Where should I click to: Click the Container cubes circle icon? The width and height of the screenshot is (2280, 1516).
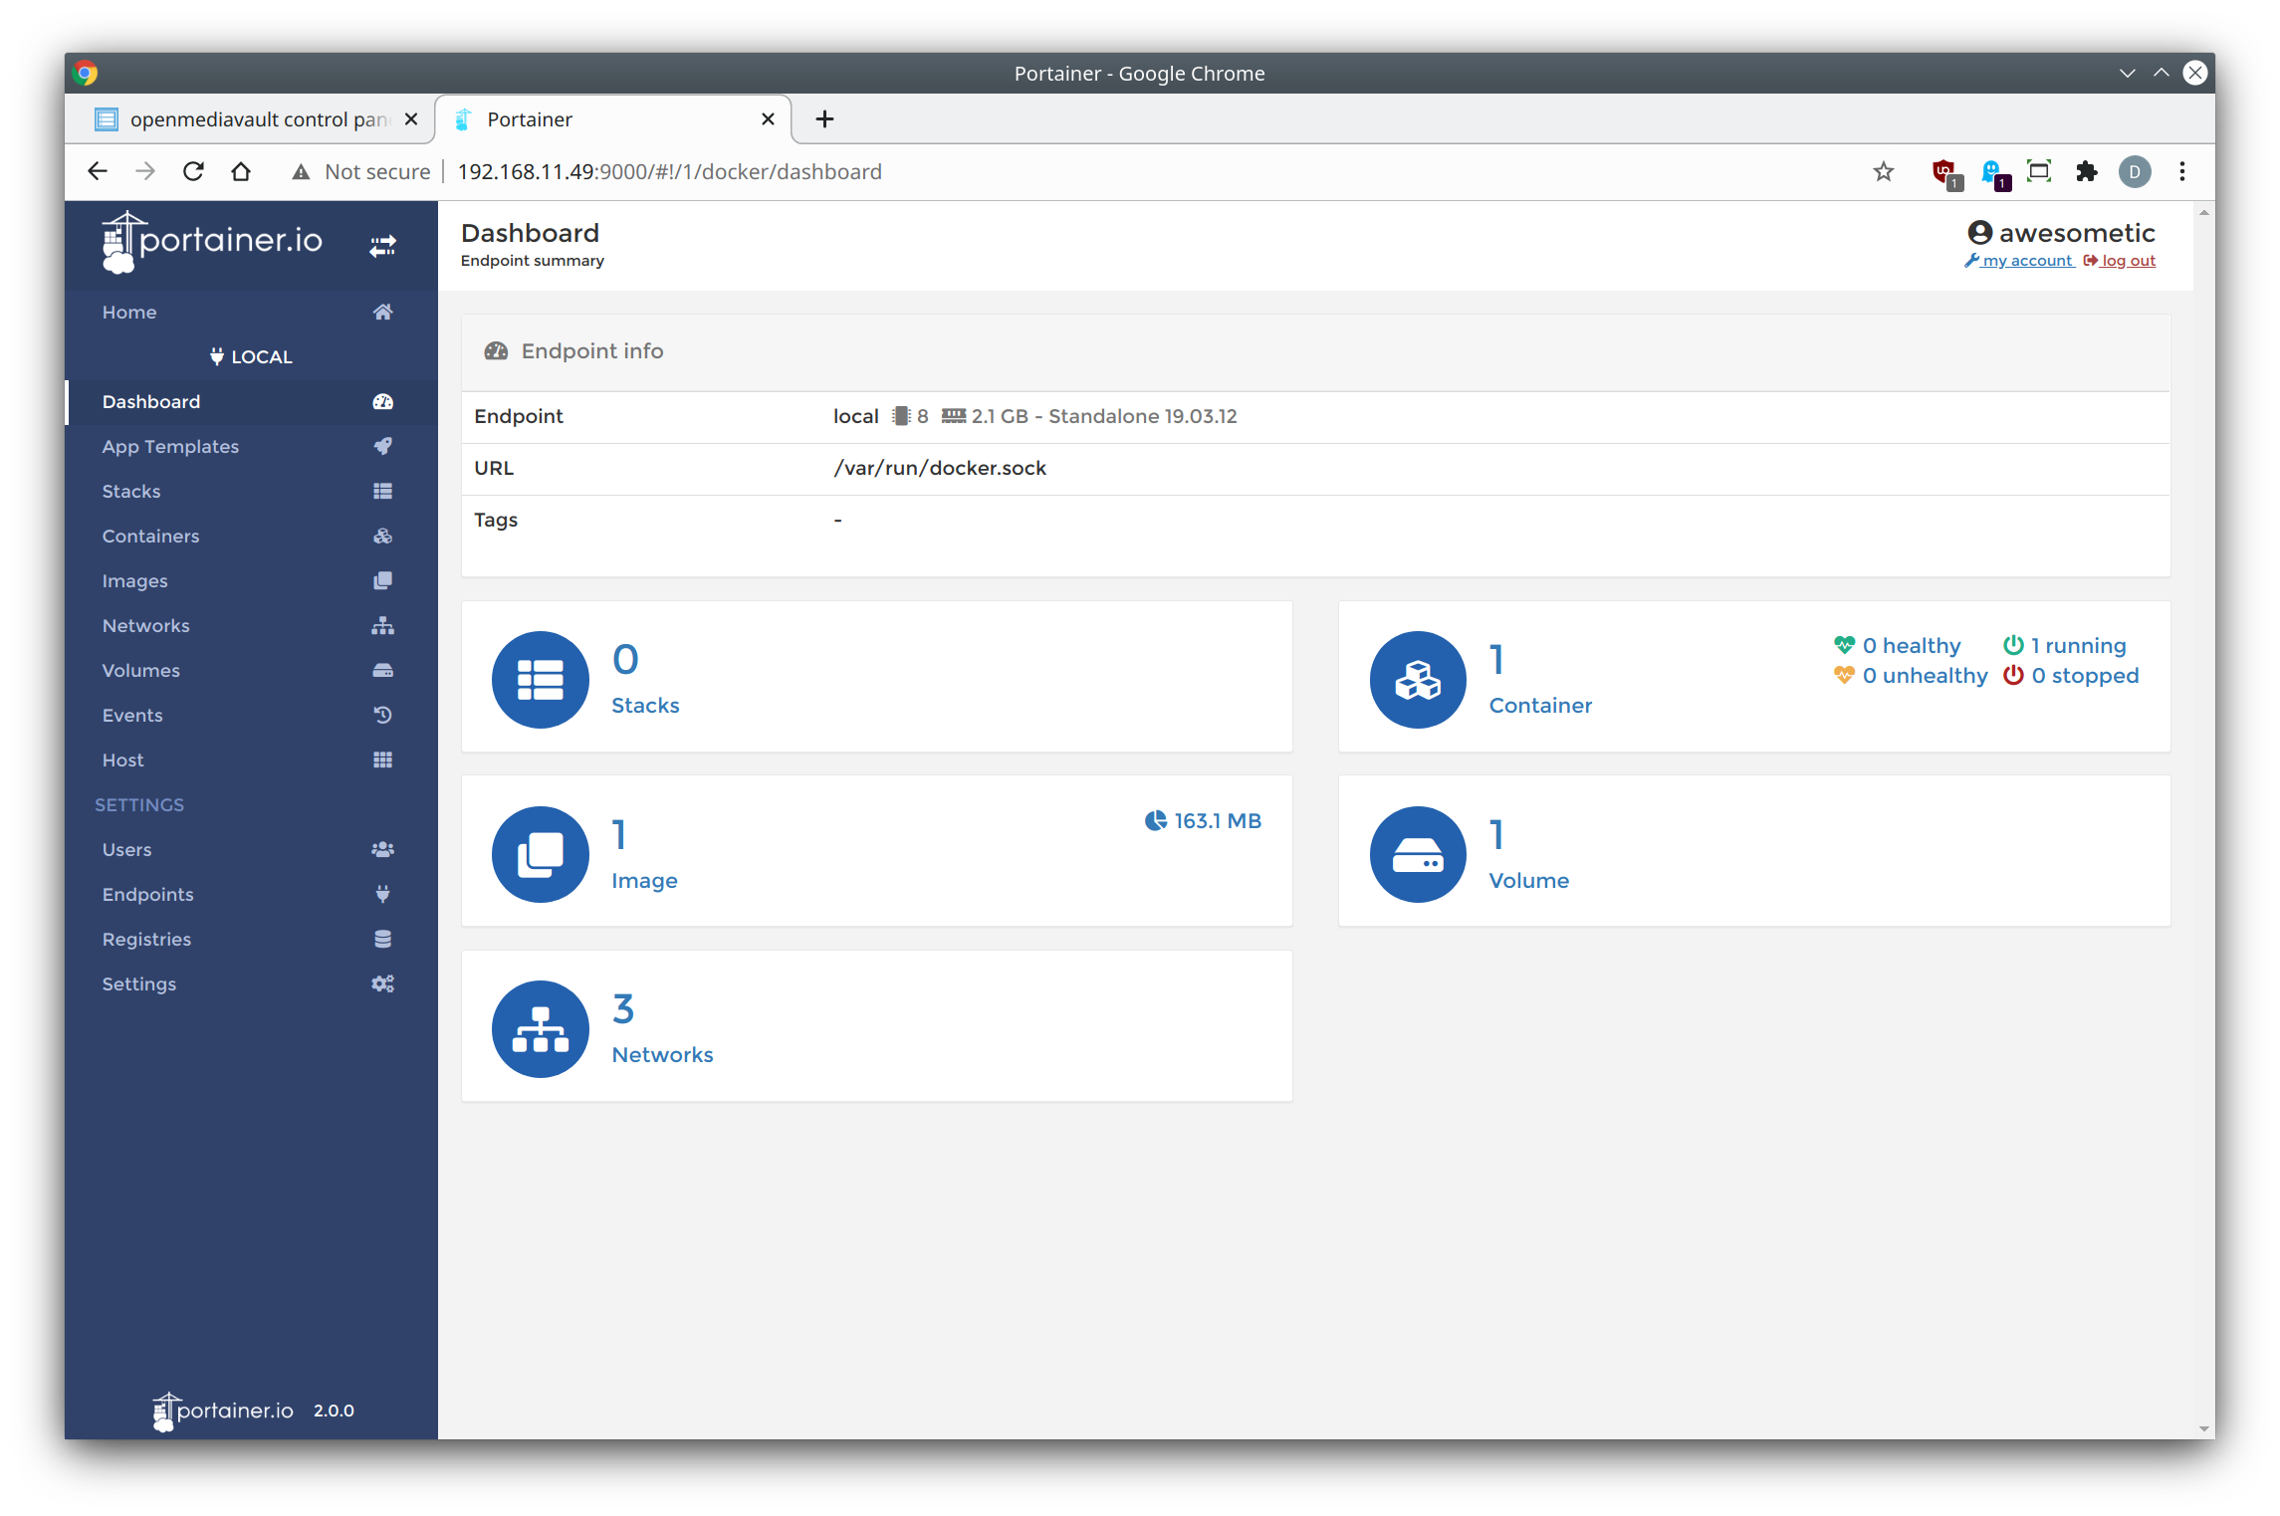(1417, 680)
